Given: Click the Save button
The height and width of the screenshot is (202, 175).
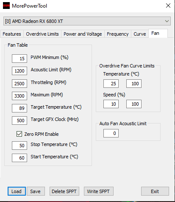Looking at the screenshot, I should pyautogui.click(x=36, y=191).
